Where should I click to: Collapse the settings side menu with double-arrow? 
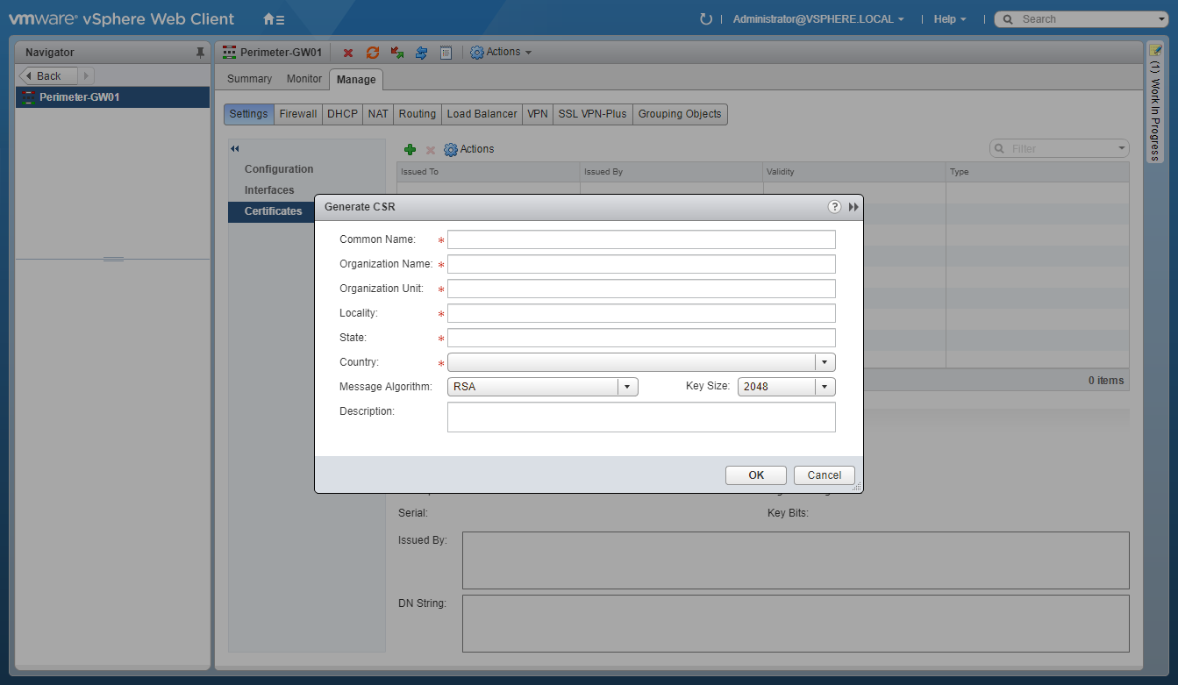[x=235, y=149]
